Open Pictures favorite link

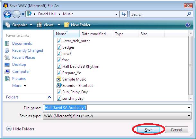click(19, 79)
